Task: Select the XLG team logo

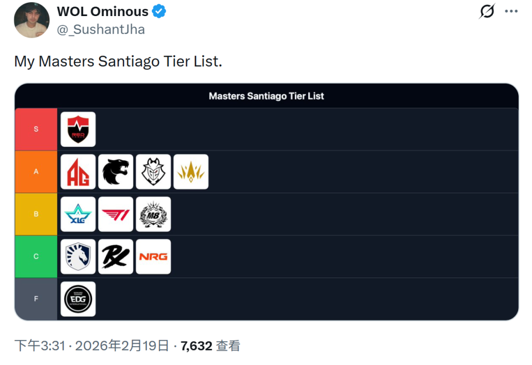Action: coord(78,214)
